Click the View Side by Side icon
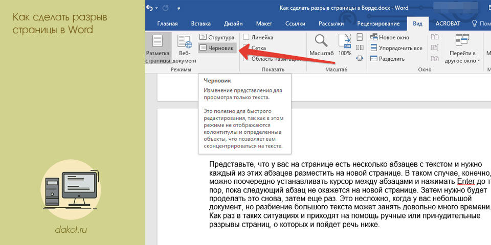This screenshot has height=245, width=491. 434,37
